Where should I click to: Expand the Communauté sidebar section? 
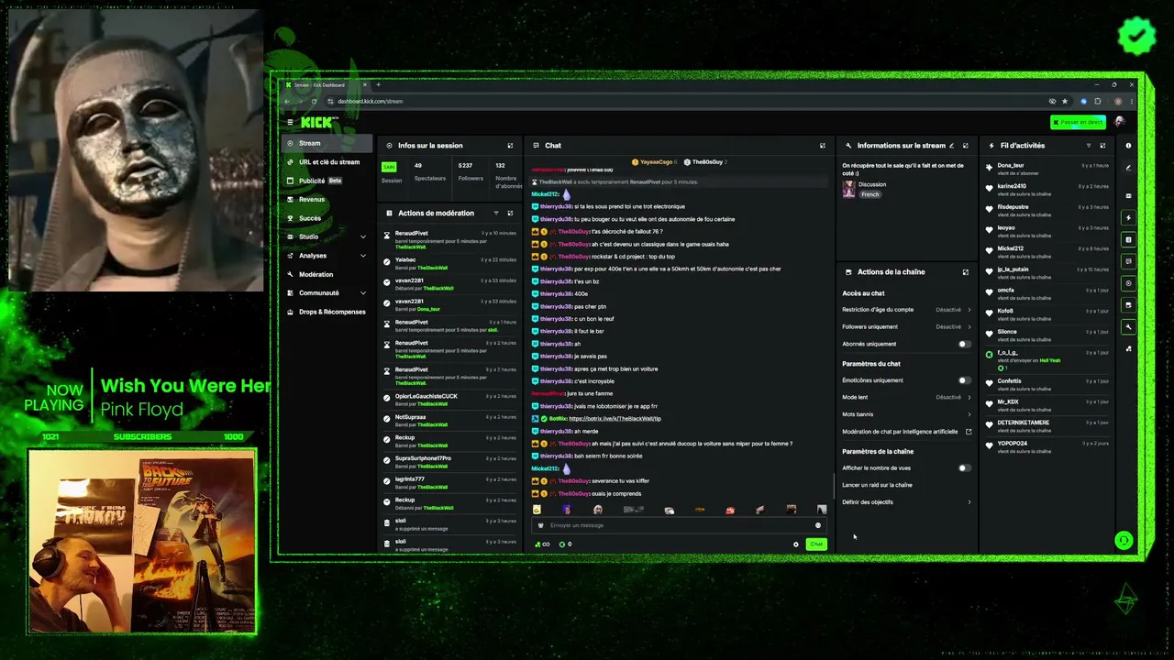point(327,293)
